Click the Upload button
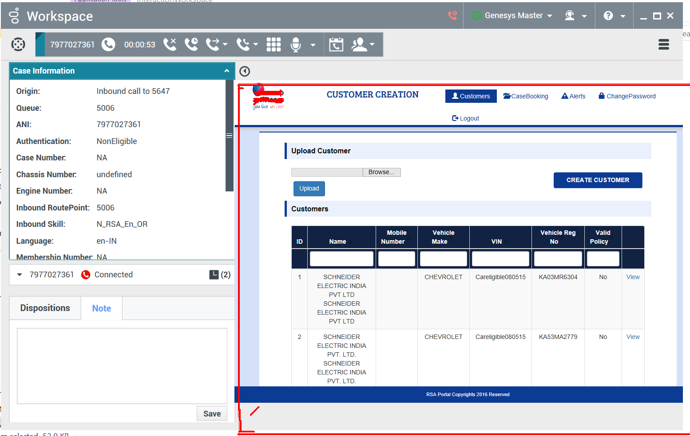This screenshot has height=436, width=690. pyautogui.click(x=309, y=189)
